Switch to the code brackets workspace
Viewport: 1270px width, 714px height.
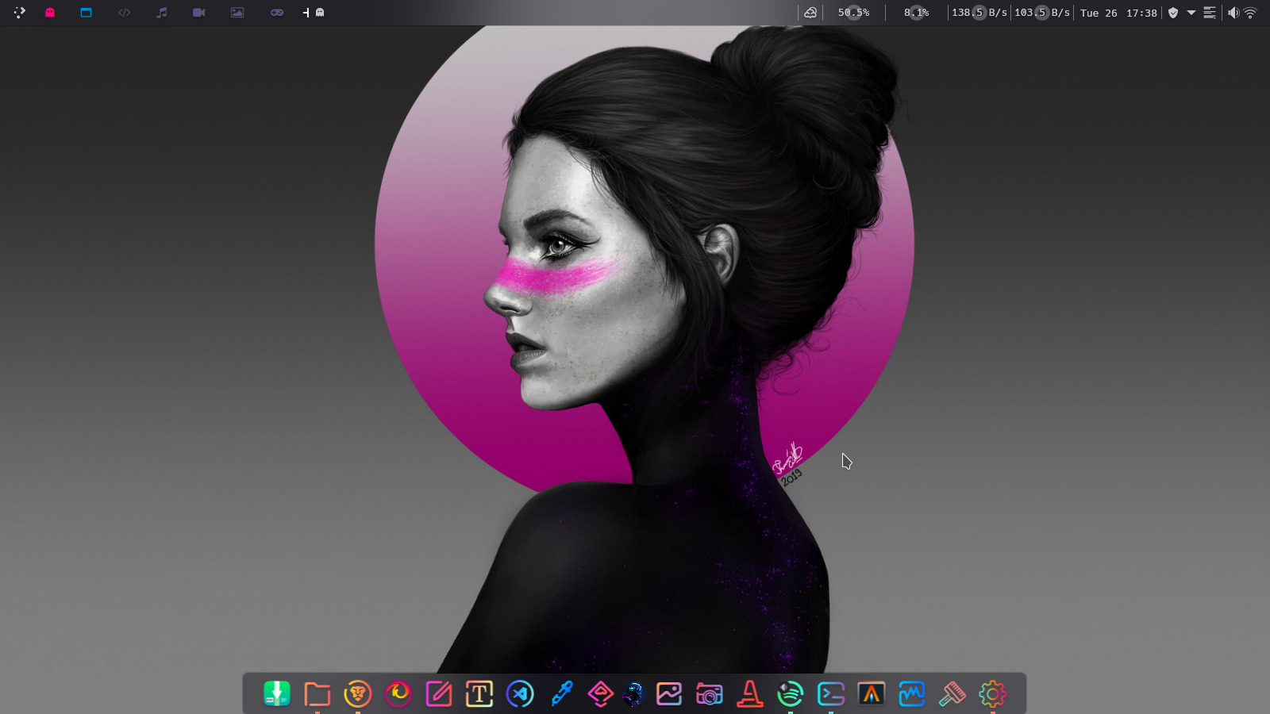[124, 13]
